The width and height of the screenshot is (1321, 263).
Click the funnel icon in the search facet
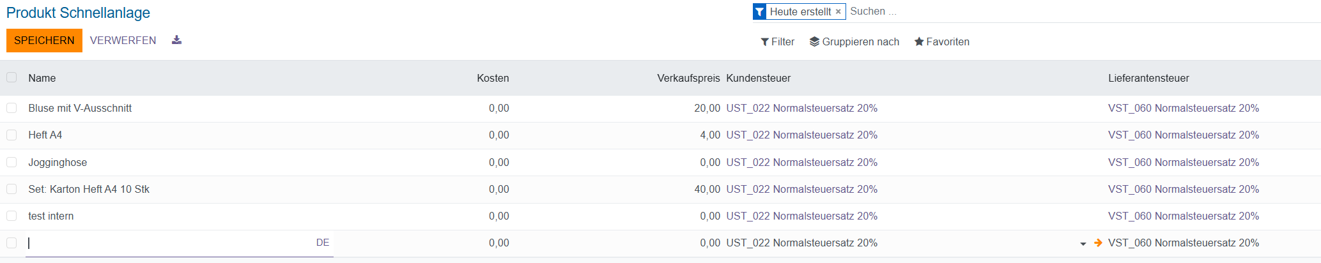[x=759, y=11]
